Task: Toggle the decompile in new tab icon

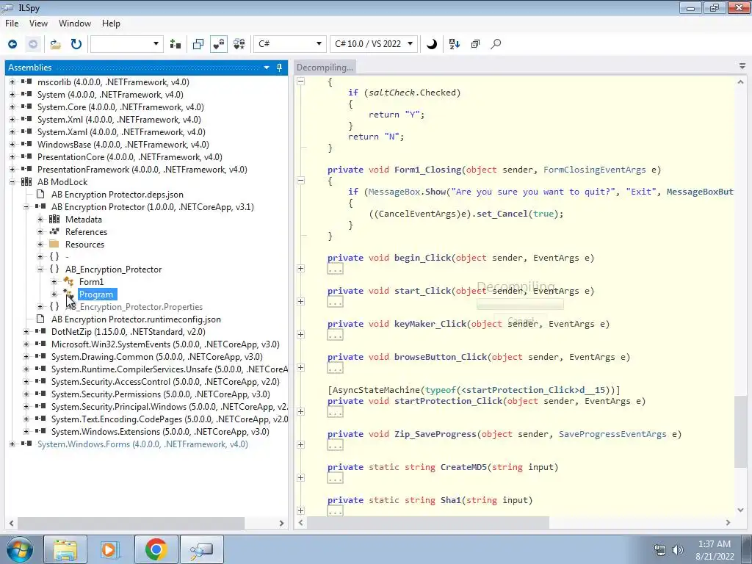Action: pyautogui.click(x=198, y=44)
